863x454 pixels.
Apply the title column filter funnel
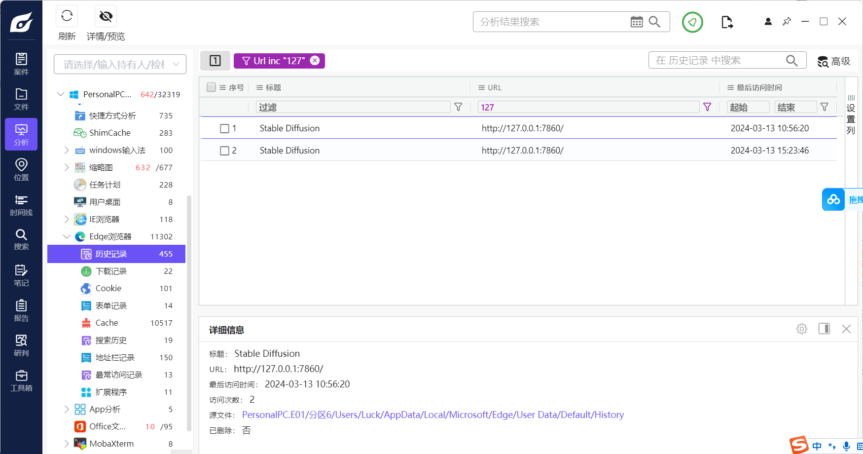[x=458, y=107]
